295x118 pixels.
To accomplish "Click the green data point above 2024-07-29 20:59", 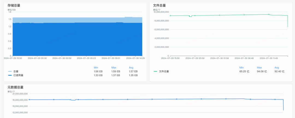I will tap(195, 15).
